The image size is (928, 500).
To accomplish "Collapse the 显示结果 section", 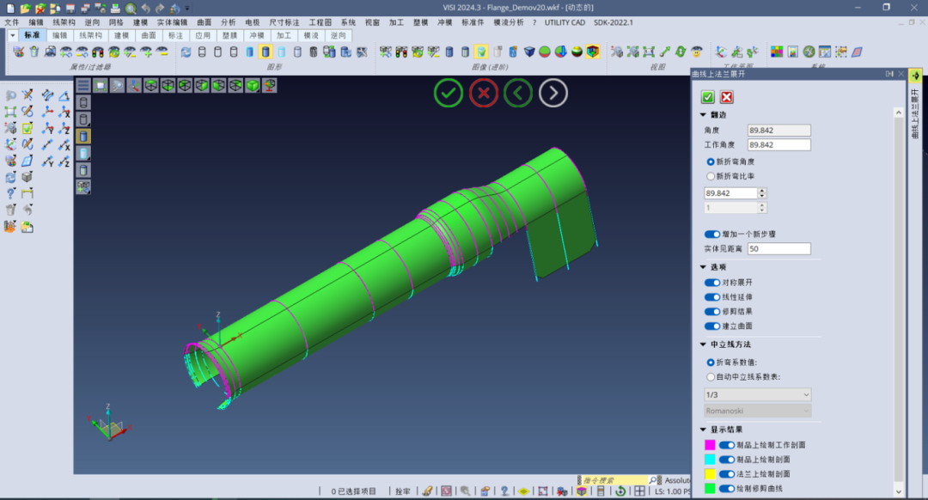I will pos(703,430).
